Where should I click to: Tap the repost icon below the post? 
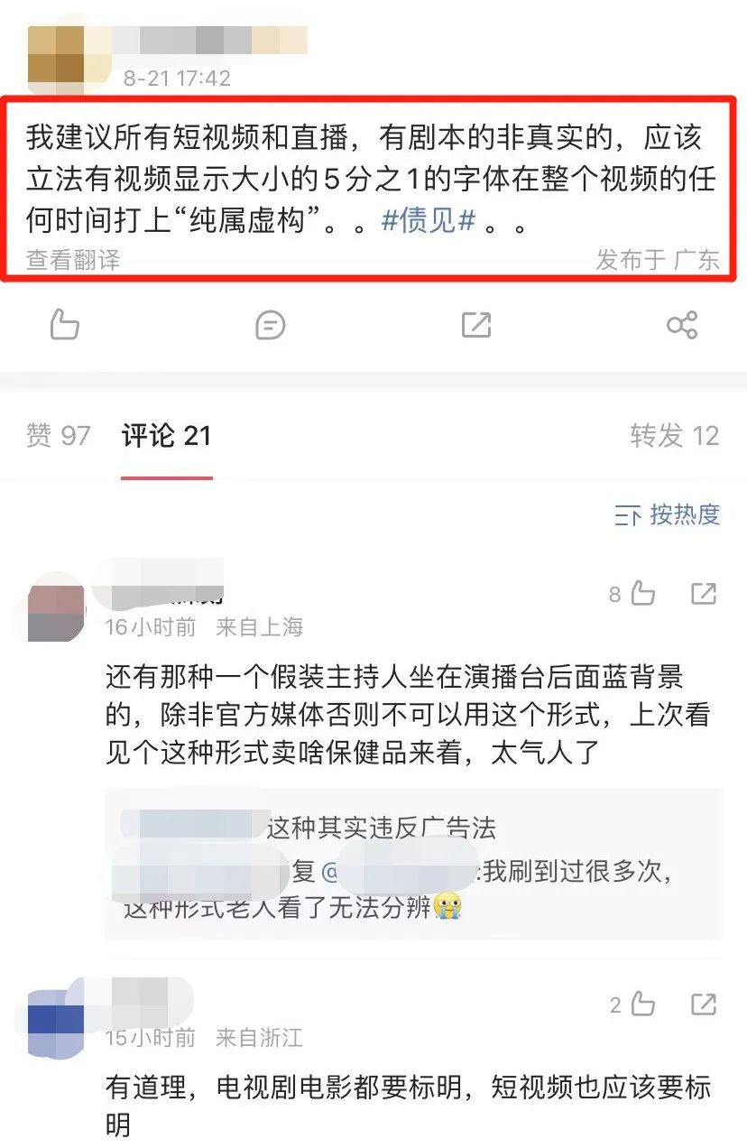pyautogui.click(x=475, y=325)
